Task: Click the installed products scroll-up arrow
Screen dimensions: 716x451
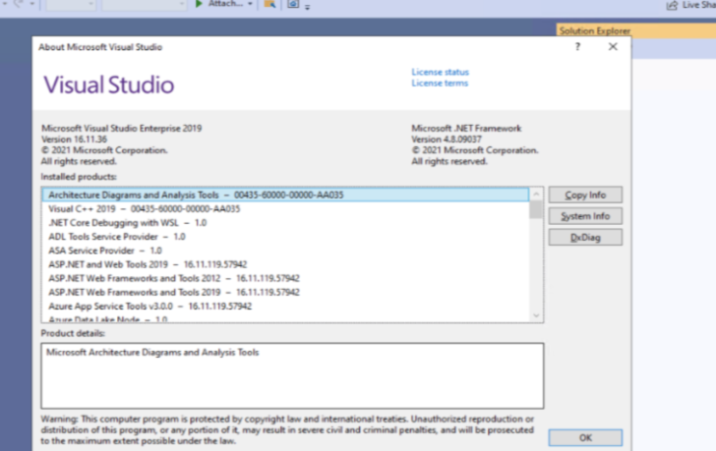Action: coord(536,194)
